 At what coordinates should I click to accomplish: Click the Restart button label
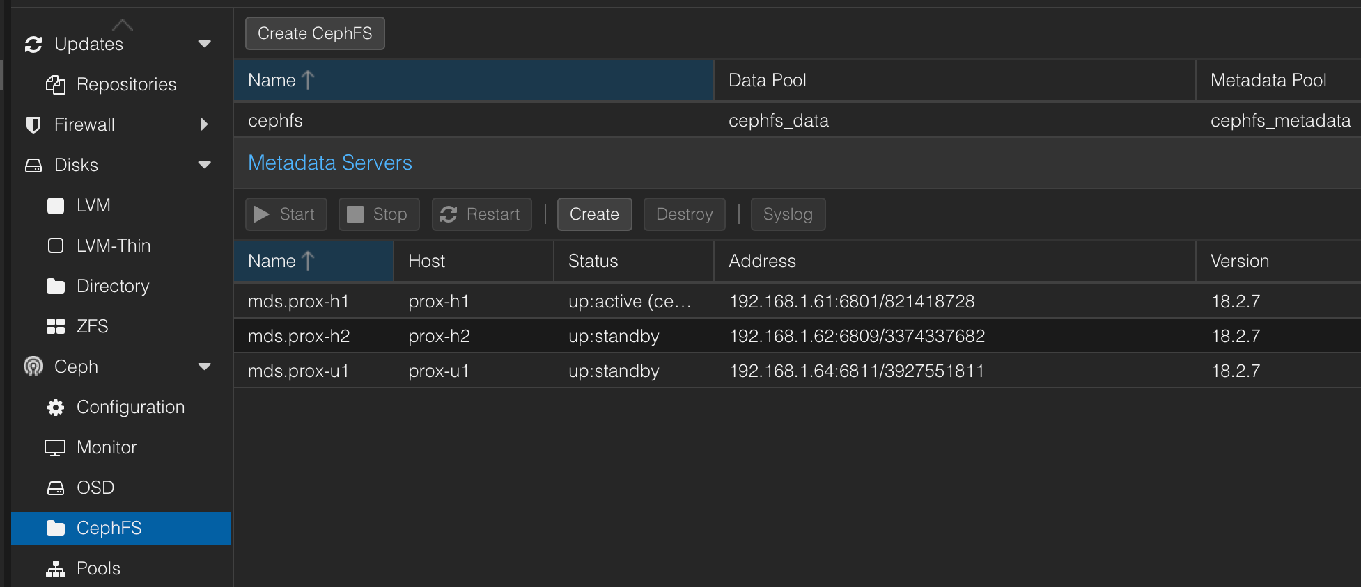(x=493, y=214)
